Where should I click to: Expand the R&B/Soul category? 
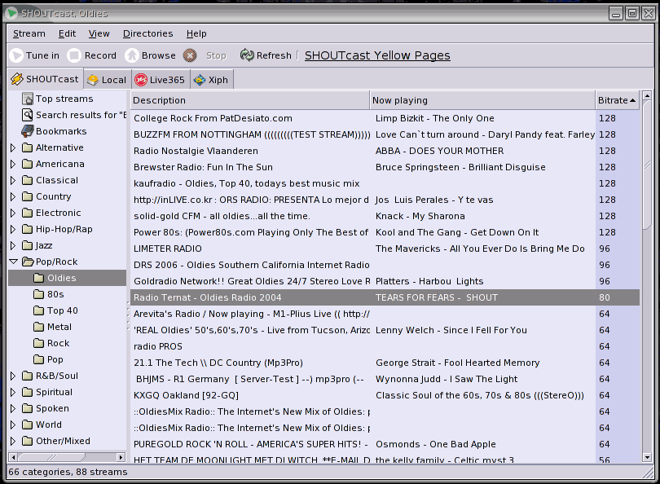click(x=13, y=376)
